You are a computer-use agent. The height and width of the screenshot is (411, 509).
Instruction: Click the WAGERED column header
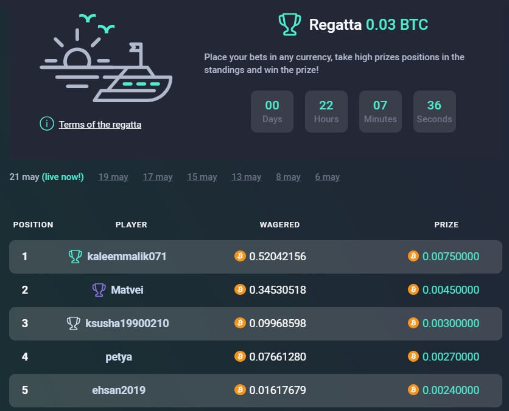tap(280, 224)
